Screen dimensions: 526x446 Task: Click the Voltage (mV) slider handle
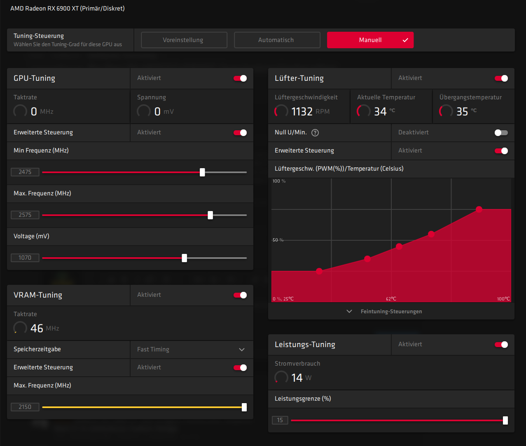point(185,258)
